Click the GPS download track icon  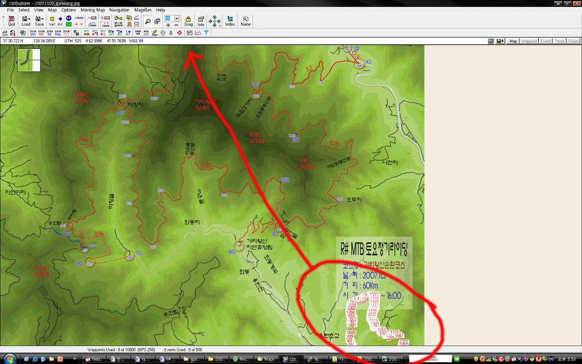[103, 32]
